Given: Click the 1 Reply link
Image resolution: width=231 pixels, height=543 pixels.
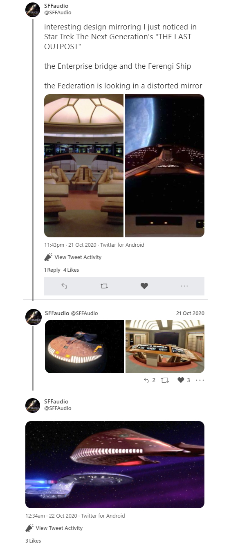Looking at the screenshot, I should coord(52,270).
